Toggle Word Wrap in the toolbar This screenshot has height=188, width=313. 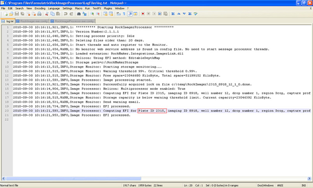pyautogui.click(x=118, y=14)
